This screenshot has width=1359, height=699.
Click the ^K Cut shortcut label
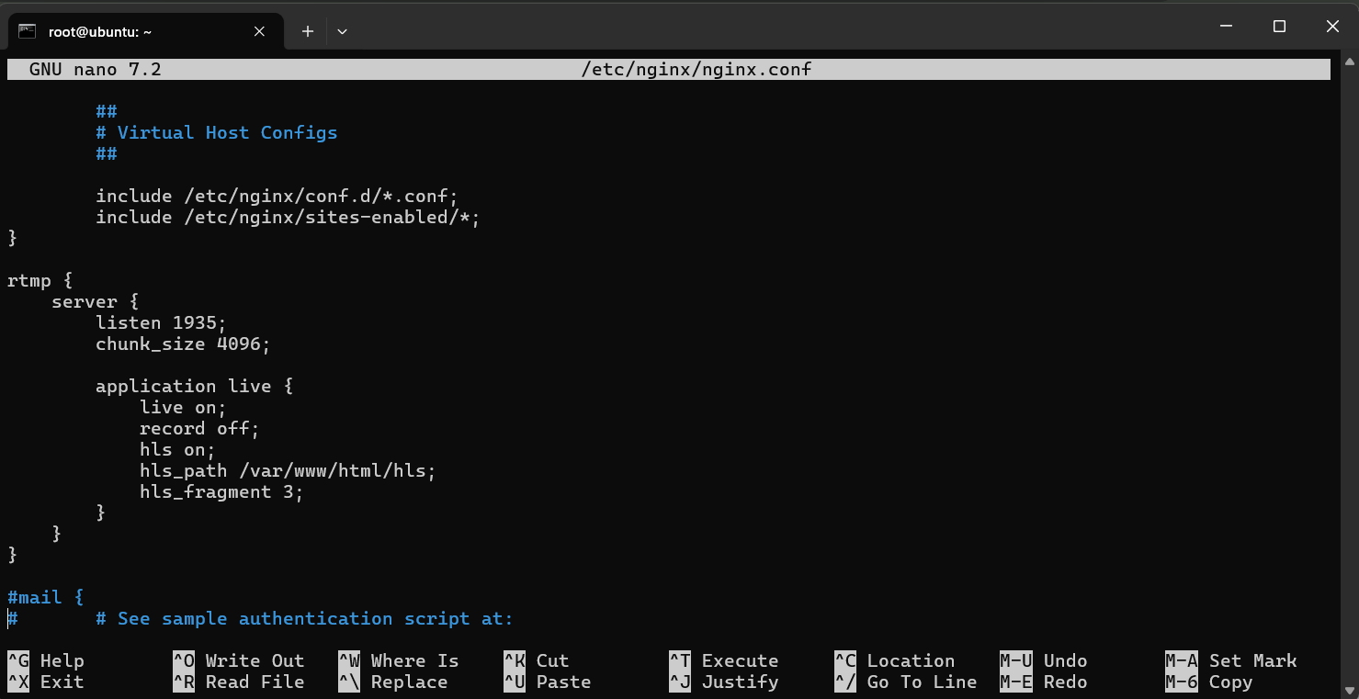(x=536, y=660)
